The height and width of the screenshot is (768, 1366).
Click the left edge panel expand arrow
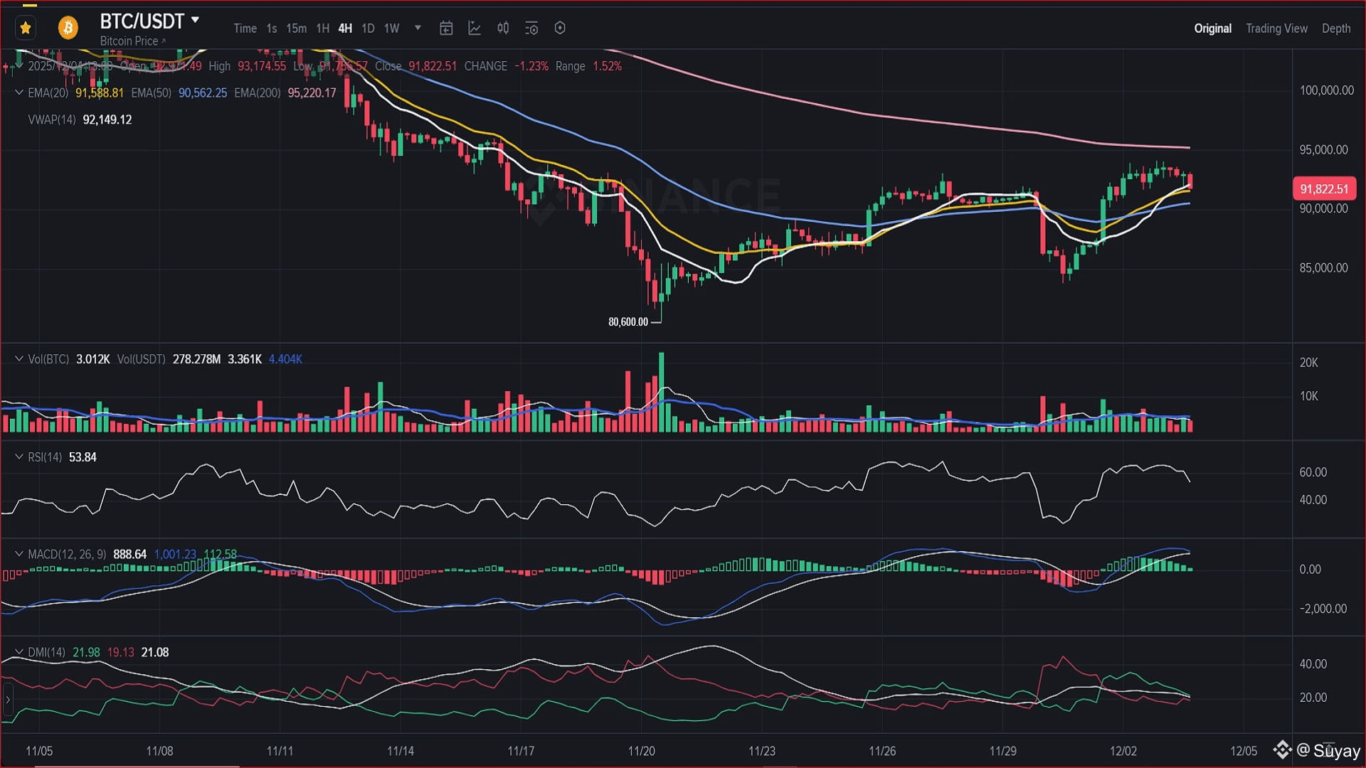click(8, 700)
